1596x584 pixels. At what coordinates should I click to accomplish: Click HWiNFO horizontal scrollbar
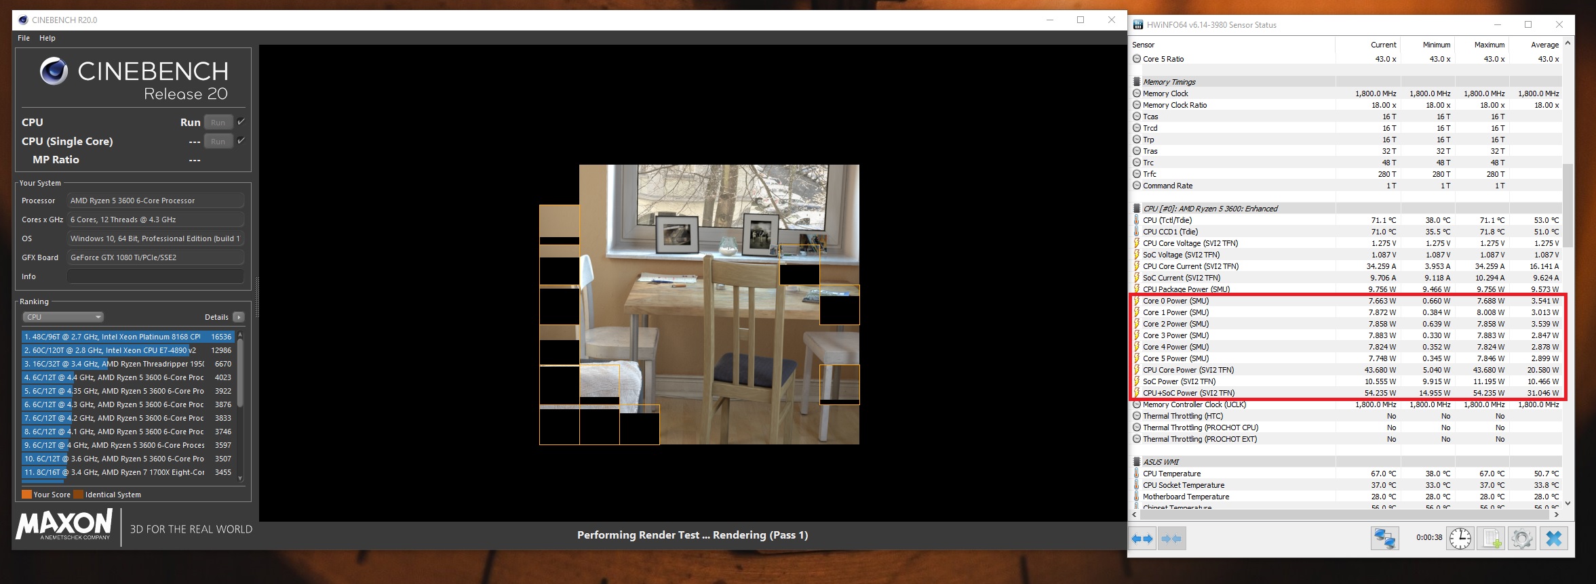[1345, 515]
